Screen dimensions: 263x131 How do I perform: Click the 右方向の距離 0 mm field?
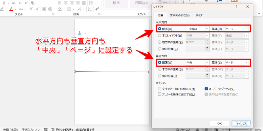click(196, 42)
